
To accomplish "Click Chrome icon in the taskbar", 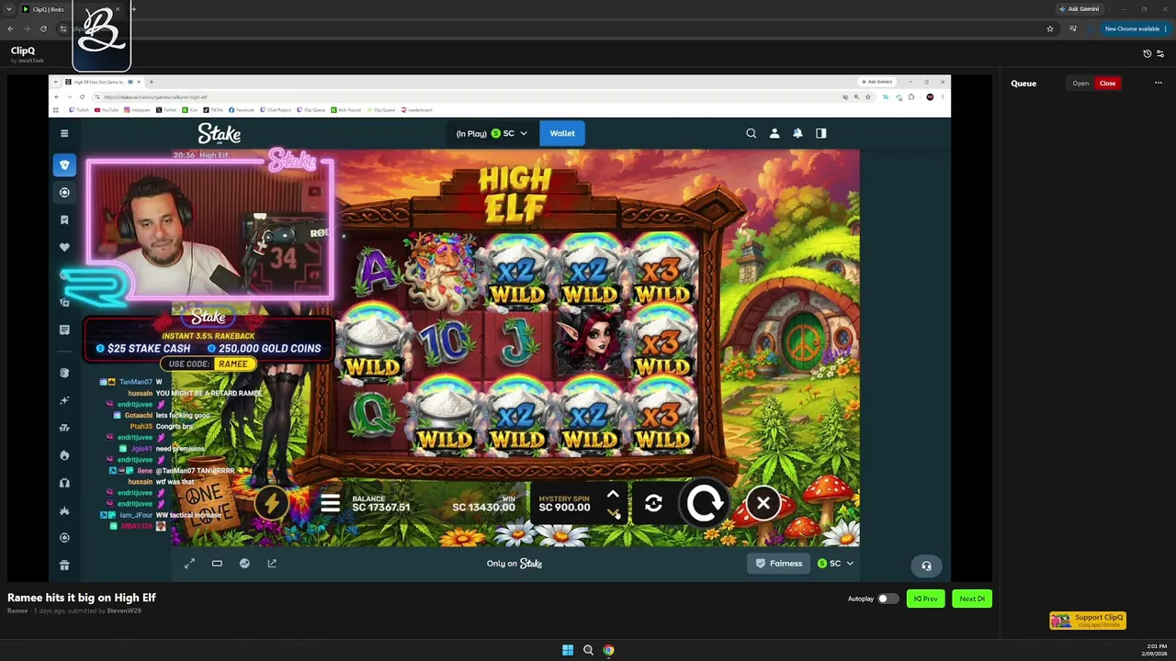I will [x=608, y=650].
